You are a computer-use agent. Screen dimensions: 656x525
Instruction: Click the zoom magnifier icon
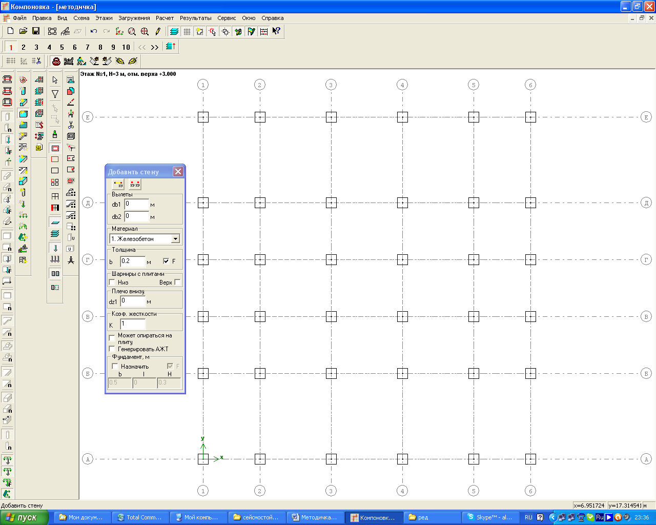[132, 31]
